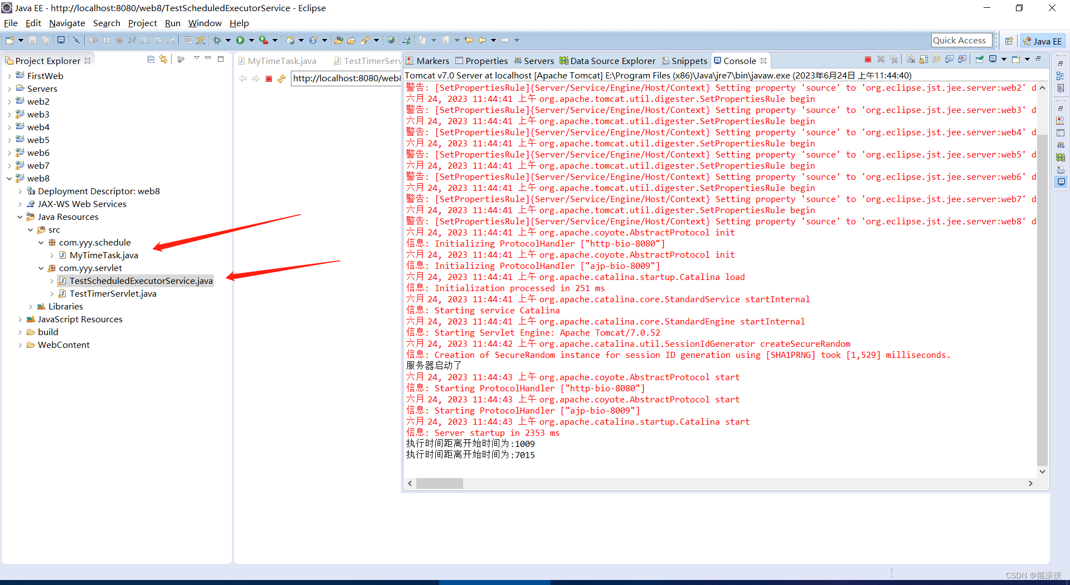This screenshot has height=585, width=1070.
Task: Open the Open Console dropdown arrow
Action: pyautogui.click(x=1027, y=59)
